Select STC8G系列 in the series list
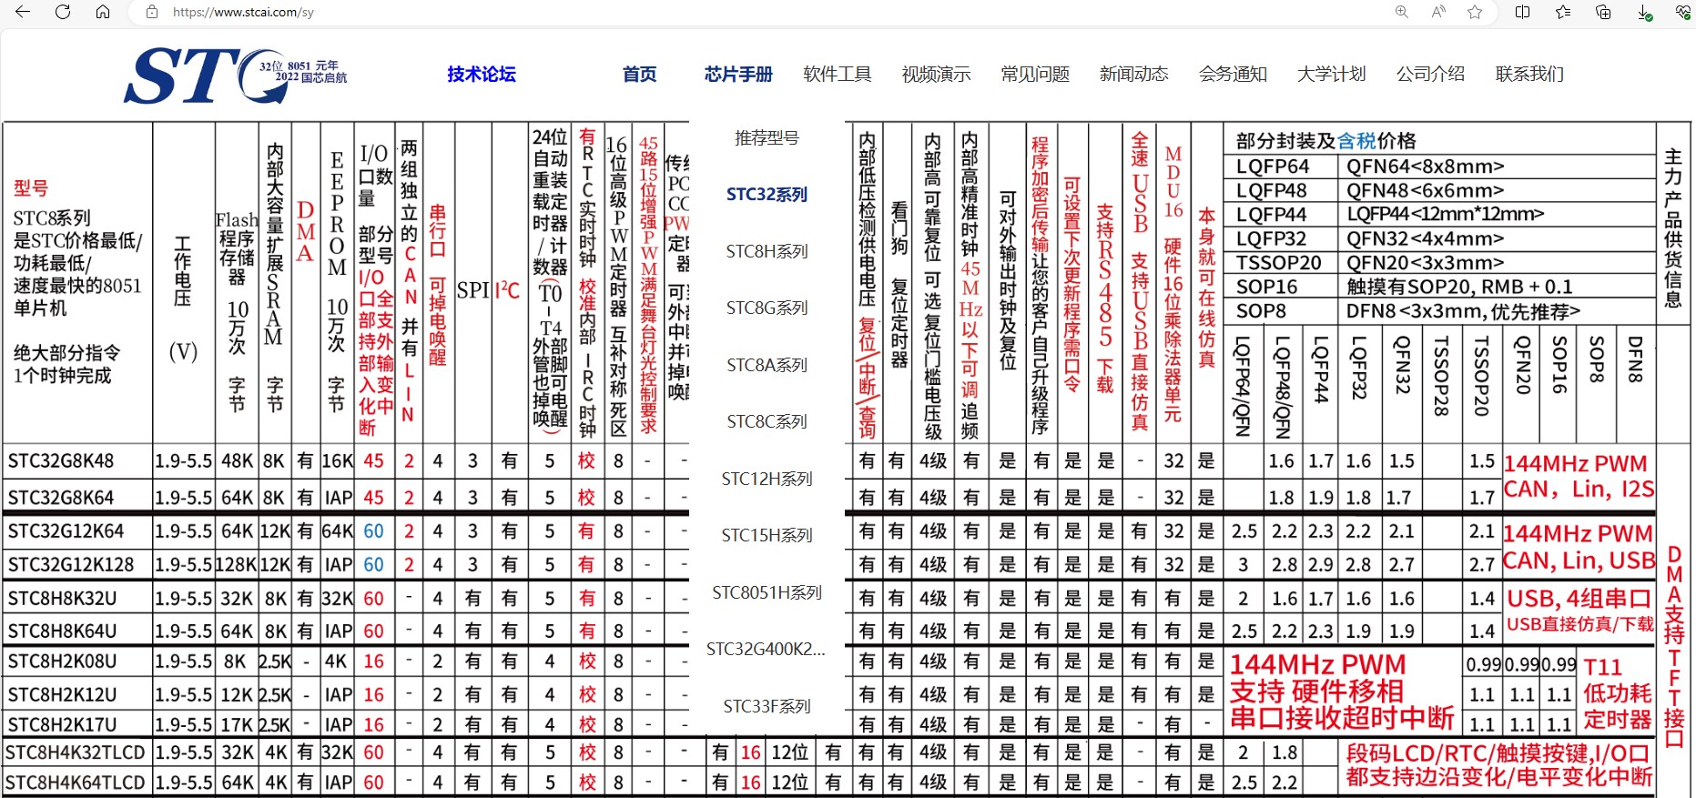This screenshot has width=1696, height=798. click(767, 308)
